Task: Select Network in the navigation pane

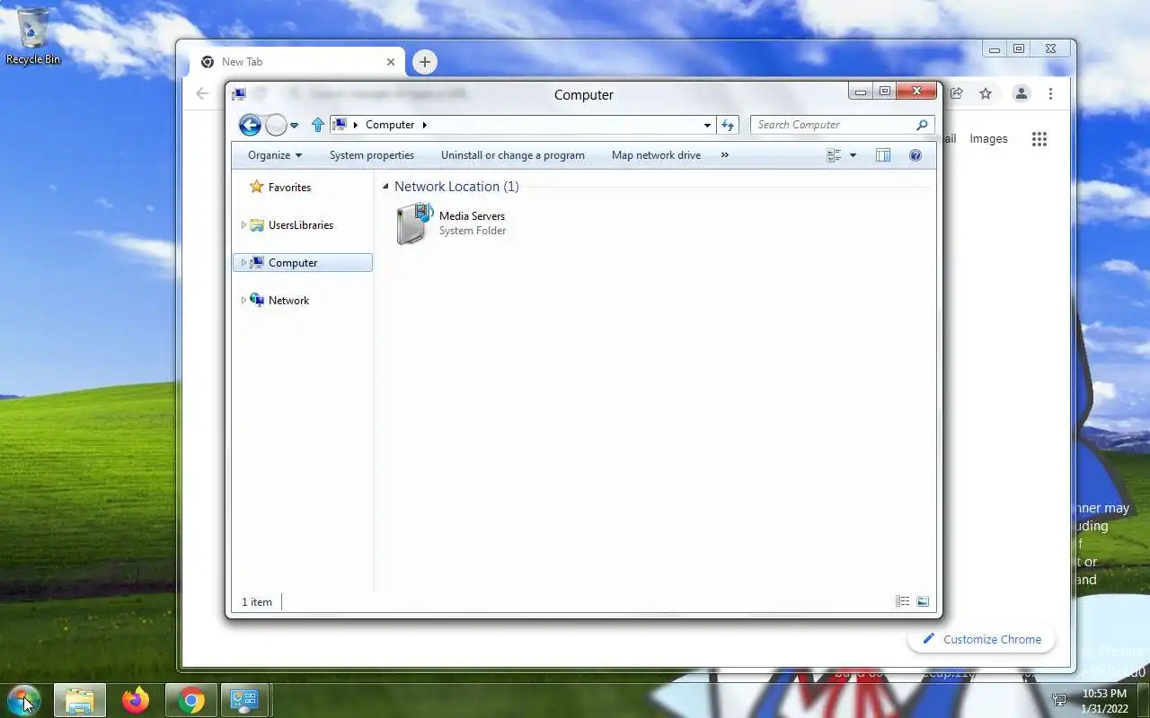Action: (288, 301)
